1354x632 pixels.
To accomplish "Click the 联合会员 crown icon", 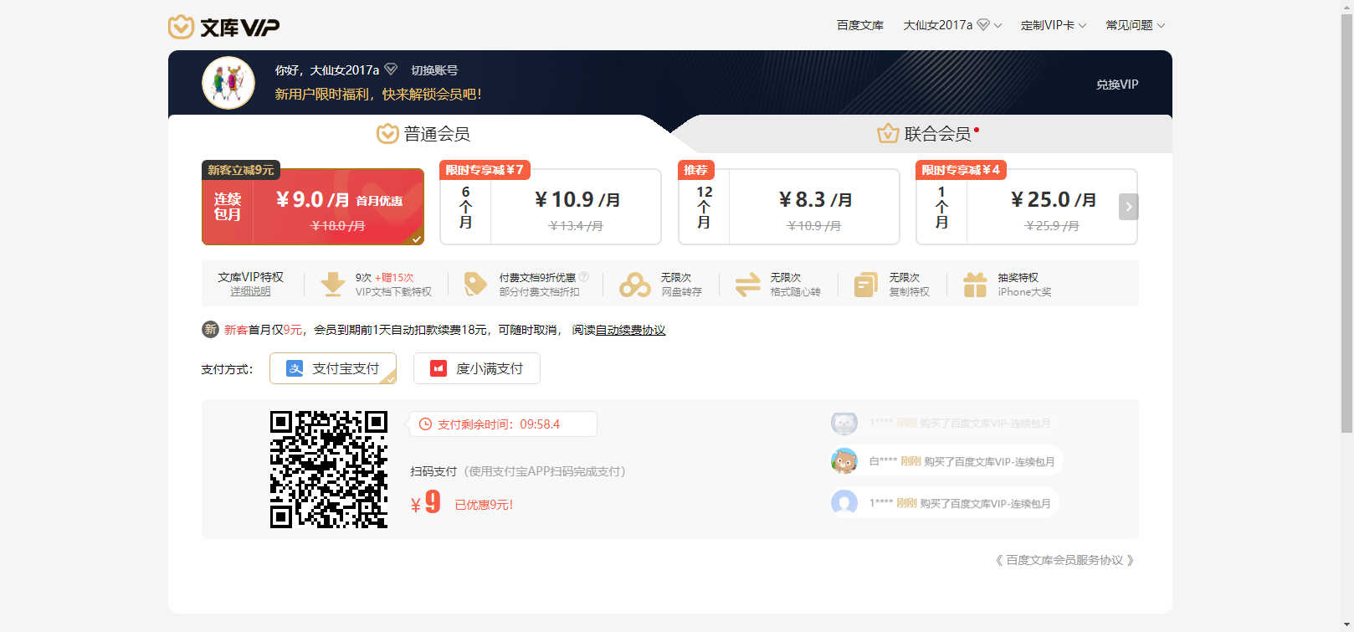I will 888,134.
